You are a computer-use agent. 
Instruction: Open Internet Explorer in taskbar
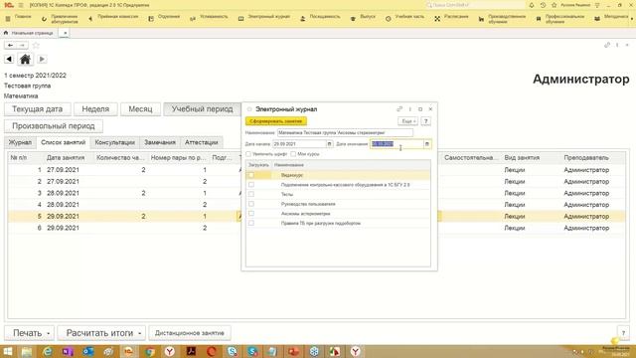[47, 351]
